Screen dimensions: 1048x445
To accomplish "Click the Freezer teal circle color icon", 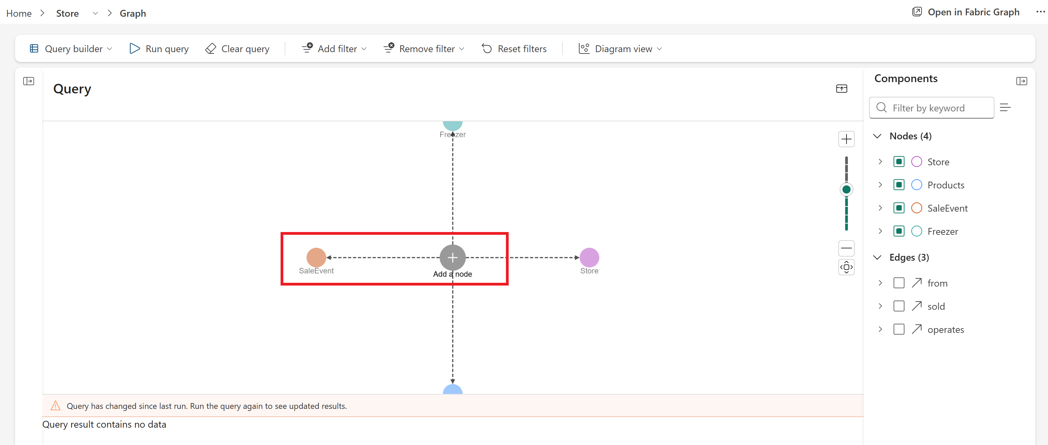I will (x=917, y=231).
